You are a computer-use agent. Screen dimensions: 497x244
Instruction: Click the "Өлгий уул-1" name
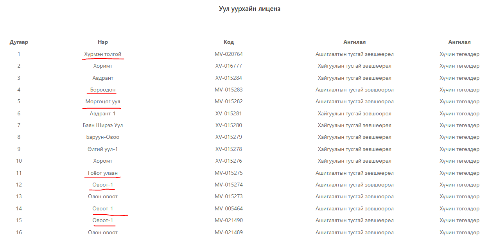tap(102, 149)
